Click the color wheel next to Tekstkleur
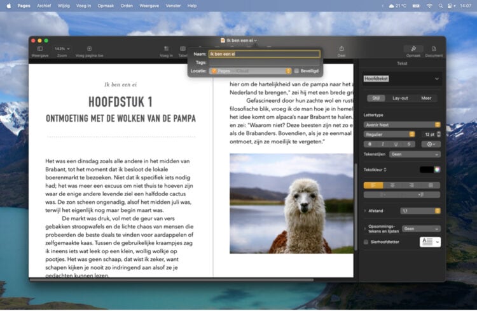477x311 pixels. click(x=438, y=169)
